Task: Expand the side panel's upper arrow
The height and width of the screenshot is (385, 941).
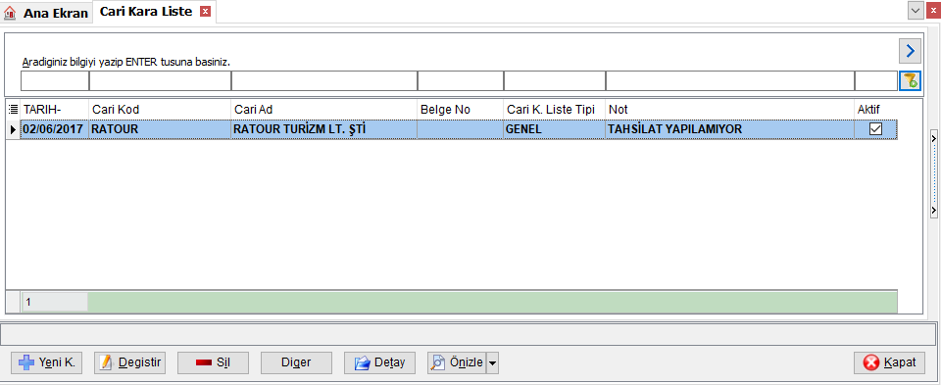Action: click(934, 138)
